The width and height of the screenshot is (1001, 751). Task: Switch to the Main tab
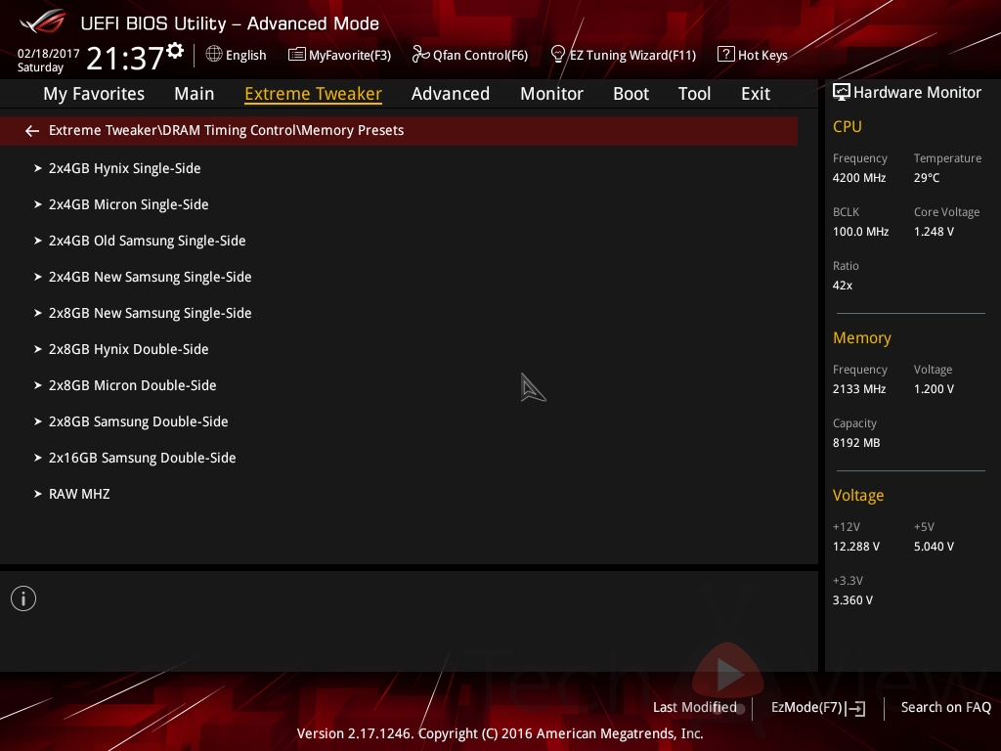pyautogui.click(x=195, y=94)
